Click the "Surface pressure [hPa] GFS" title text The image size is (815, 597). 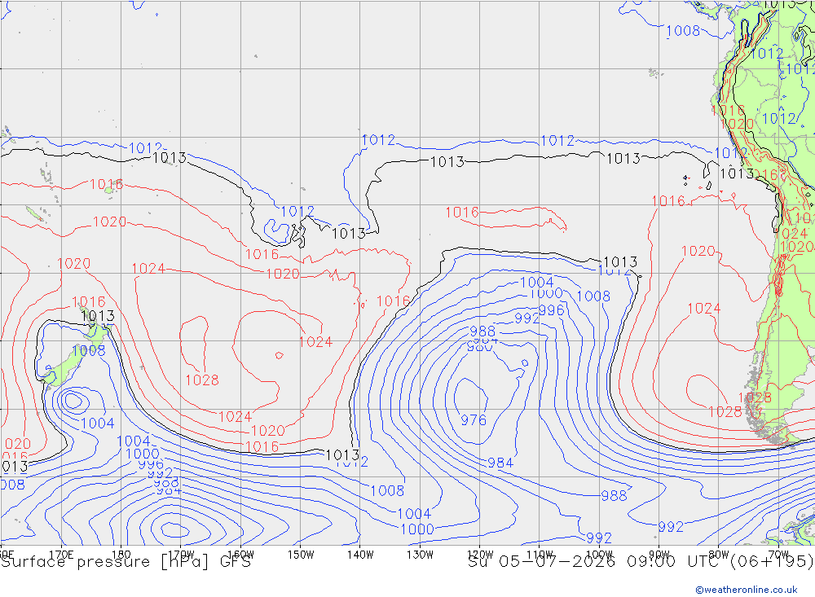tap(126, 562)
